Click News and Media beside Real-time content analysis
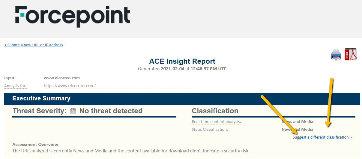Viewport: 362px width, 159px height. tap(297, 122)
